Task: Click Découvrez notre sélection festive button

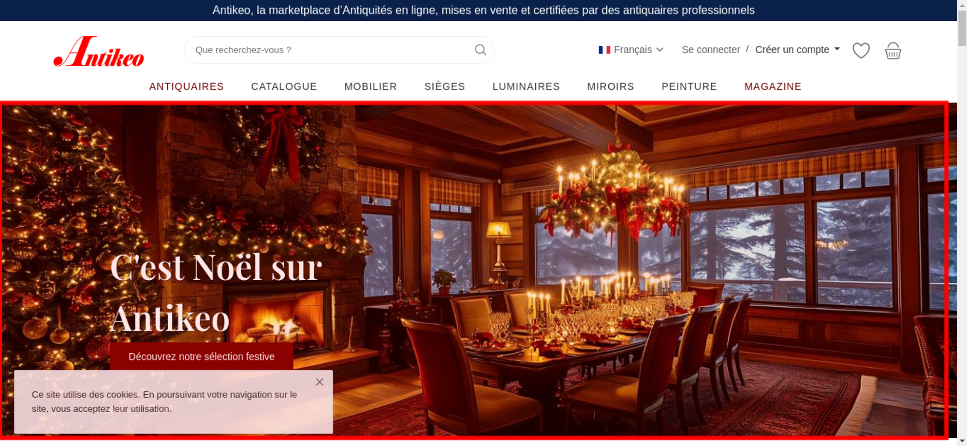Action: click(202, 357)
